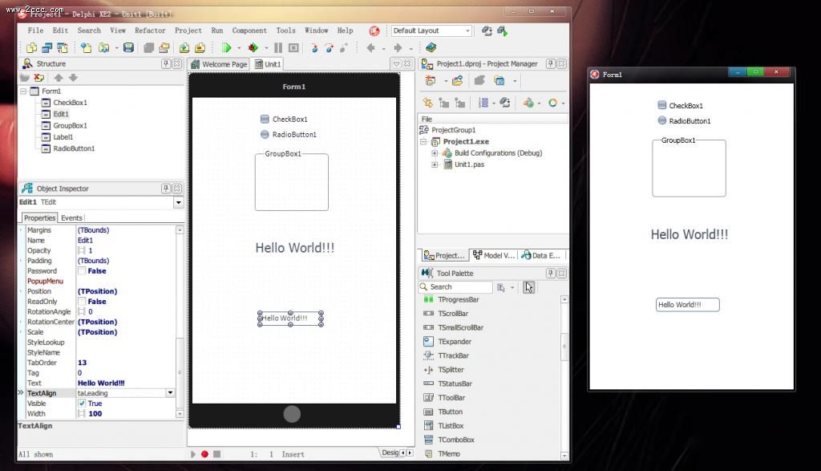Click the Run Without Debugging icon
821x471 pixels.
(253, 47)
